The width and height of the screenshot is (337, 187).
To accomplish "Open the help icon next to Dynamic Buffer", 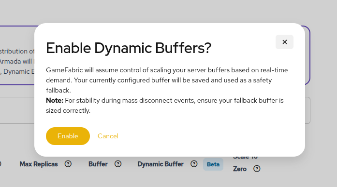I will click(x=194, y=164).
